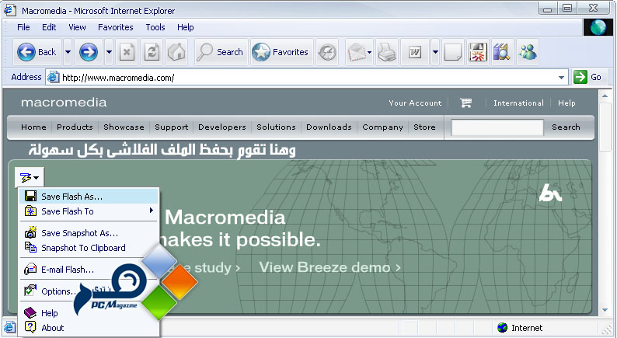Expand the Edit with Word dropdown arrow
This screenshot has width=617, height=338.
click(435, 52)
